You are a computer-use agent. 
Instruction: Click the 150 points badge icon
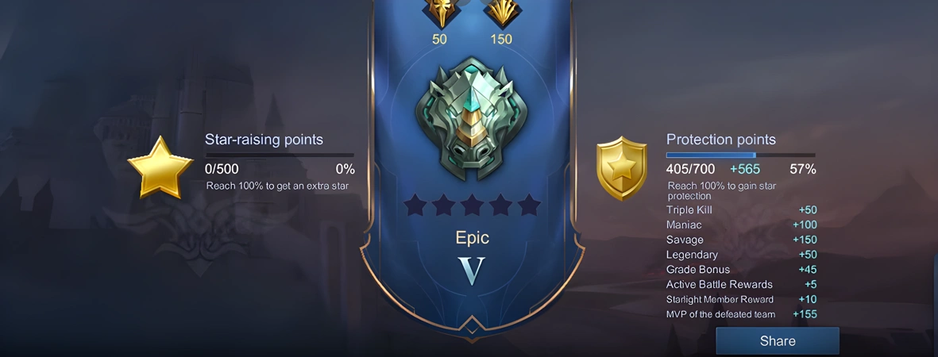[x=501, y=13]
